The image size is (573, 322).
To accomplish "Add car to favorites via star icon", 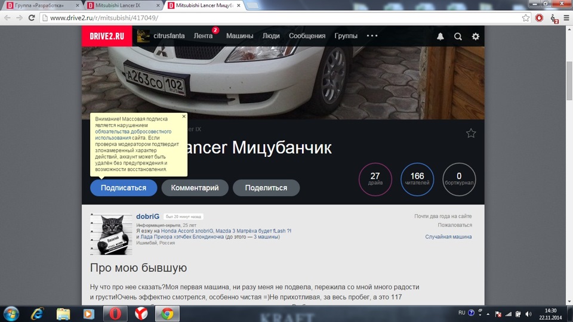I will [x=471, y=133].
